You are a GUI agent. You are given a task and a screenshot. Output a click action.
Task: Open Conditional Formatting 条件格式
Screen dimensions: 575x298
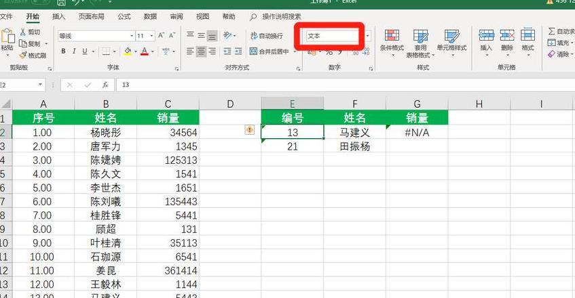point(392,43)
